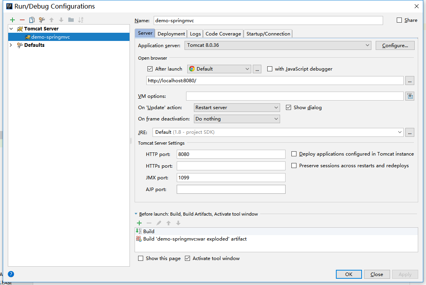Move before-launch task down arrow
426x285 pixels.
coord(178,223)
